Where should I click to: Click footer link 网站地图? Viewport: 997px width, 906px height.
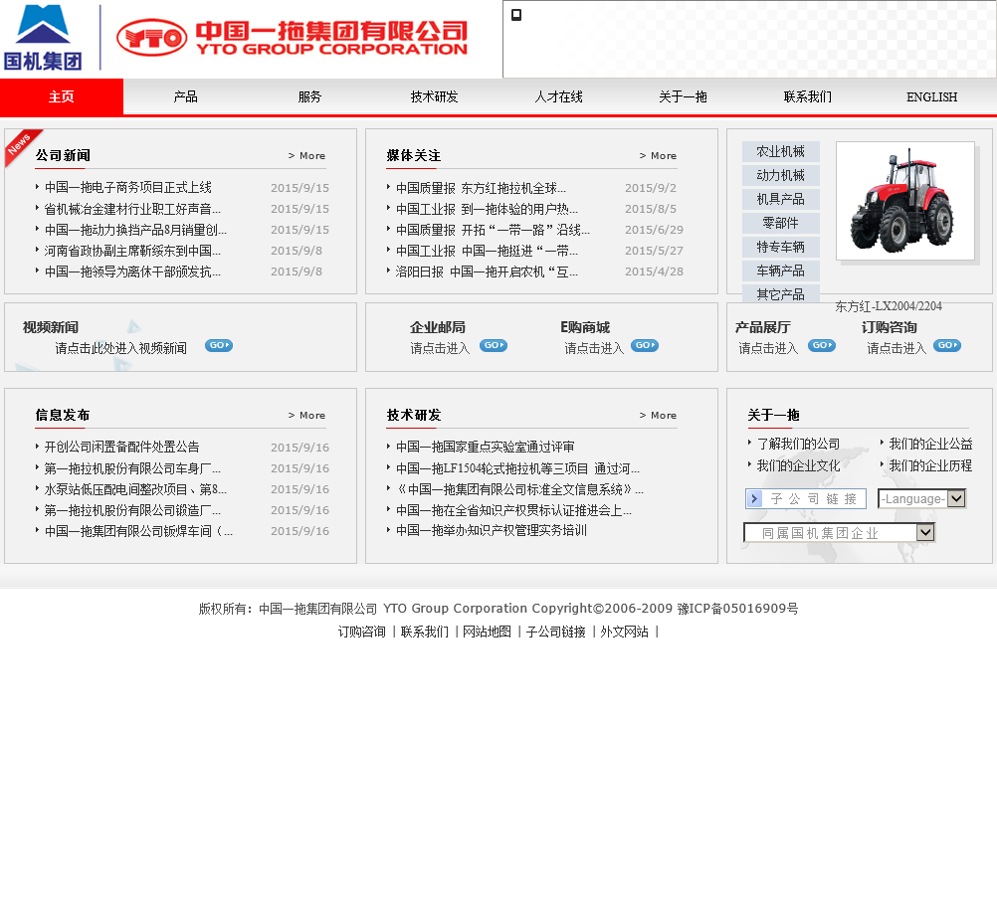(x=487, y=632)
